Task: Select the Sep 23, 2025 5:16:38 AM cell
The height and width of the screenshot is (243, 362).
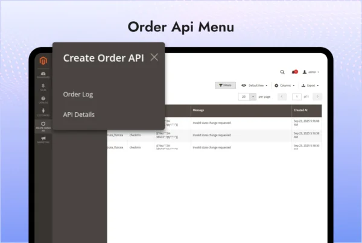Action: coord(306,135)
